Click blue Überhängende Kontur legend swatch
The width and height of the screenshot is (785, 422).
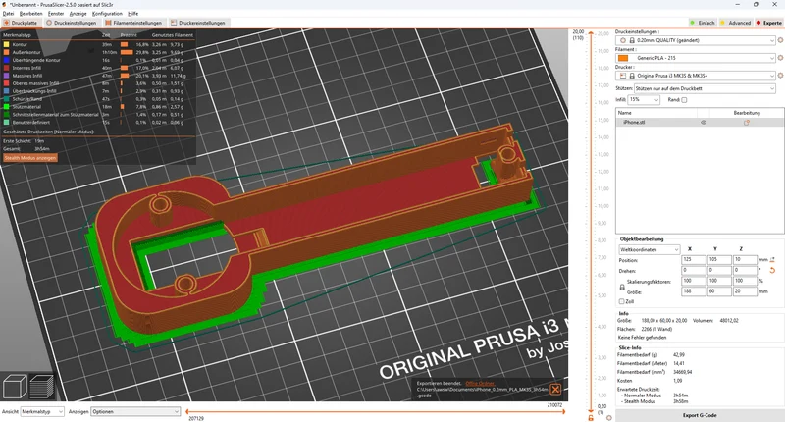(x=7, y=60)
